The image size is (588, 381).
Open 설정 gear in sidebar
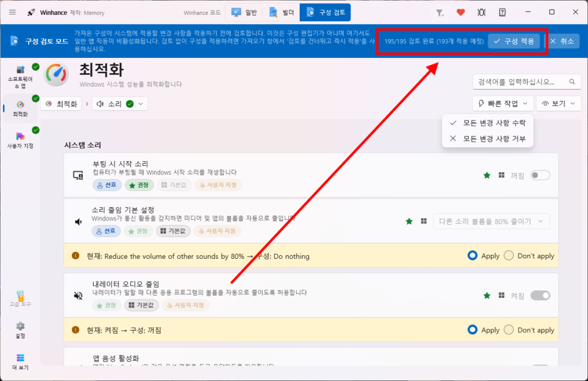coord(20,330)
